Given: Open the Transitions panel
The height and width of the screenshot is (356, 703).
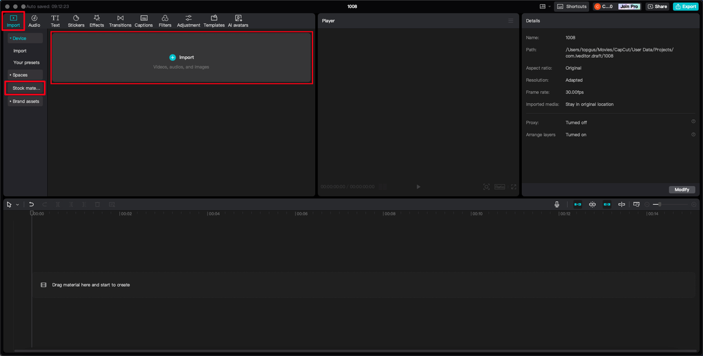Looking at the screenshot, I should pyautogui.click(x=120, y=21).
